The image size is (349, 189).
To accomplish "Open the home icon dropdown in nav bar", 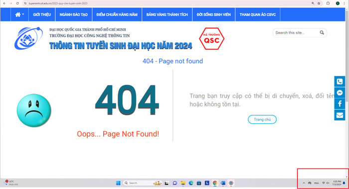I will click(x=19, y=14).
